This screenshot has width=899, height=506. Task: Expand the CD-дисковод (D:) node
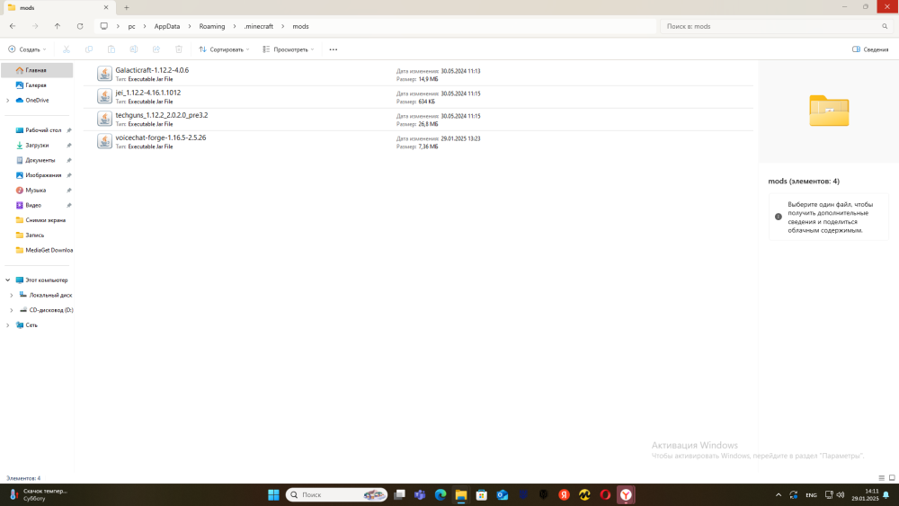(x=12, y=310)
